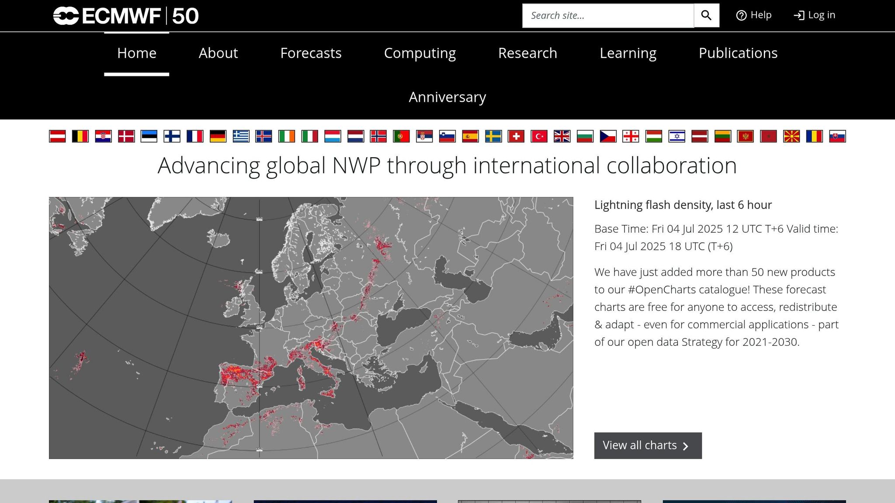Select the Bulgaria flag
Viewport: 895px width, 503px height.
coord(585,136)
